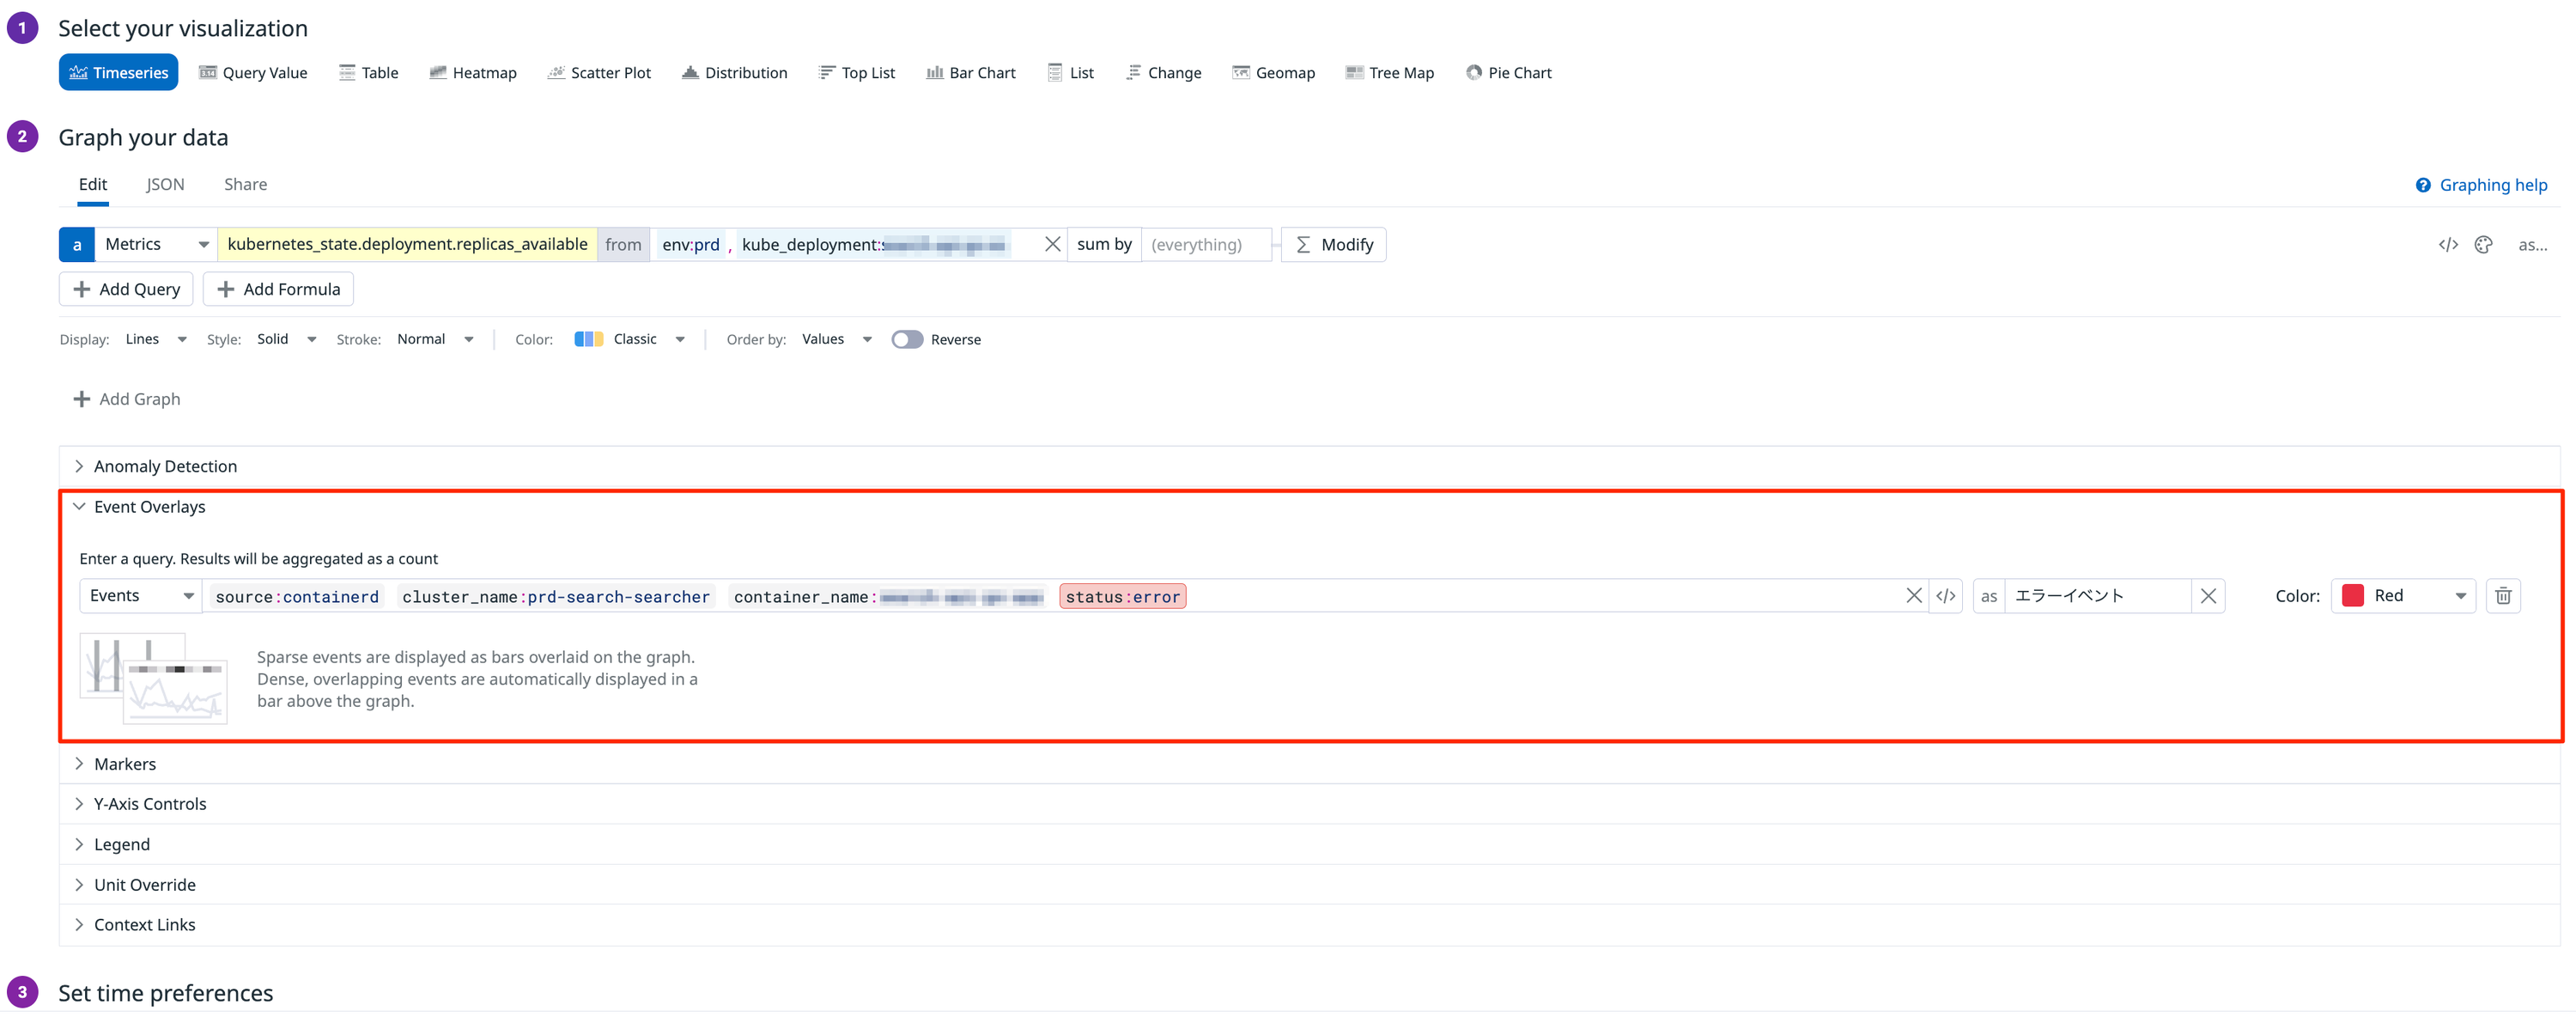Viewport: 2576px width, 1017px height.
Task: Switch the event overlay query to code mode
Action: (1946, 595)
